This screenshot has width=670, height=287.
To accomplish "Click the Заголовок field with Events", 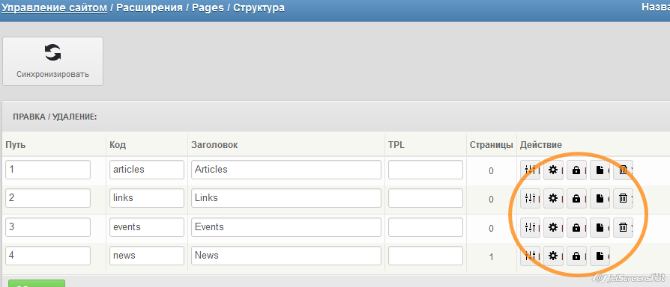I will (286, 227).
